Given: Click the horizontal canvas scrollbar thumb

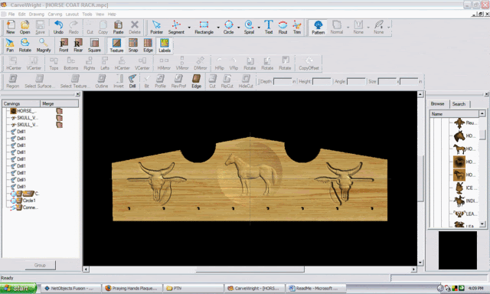Looking at the screenshot, I should point(250,269).
